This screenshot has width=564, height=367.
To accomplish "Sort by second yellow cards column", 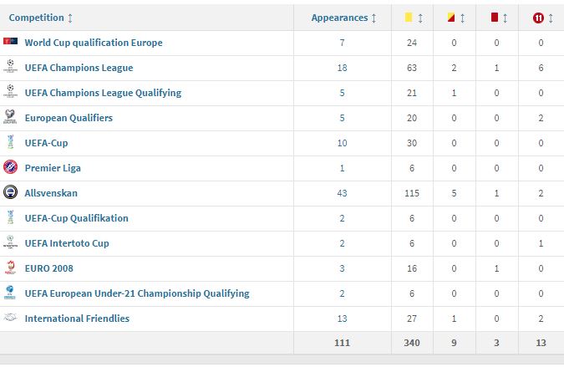I will point(457,18).
